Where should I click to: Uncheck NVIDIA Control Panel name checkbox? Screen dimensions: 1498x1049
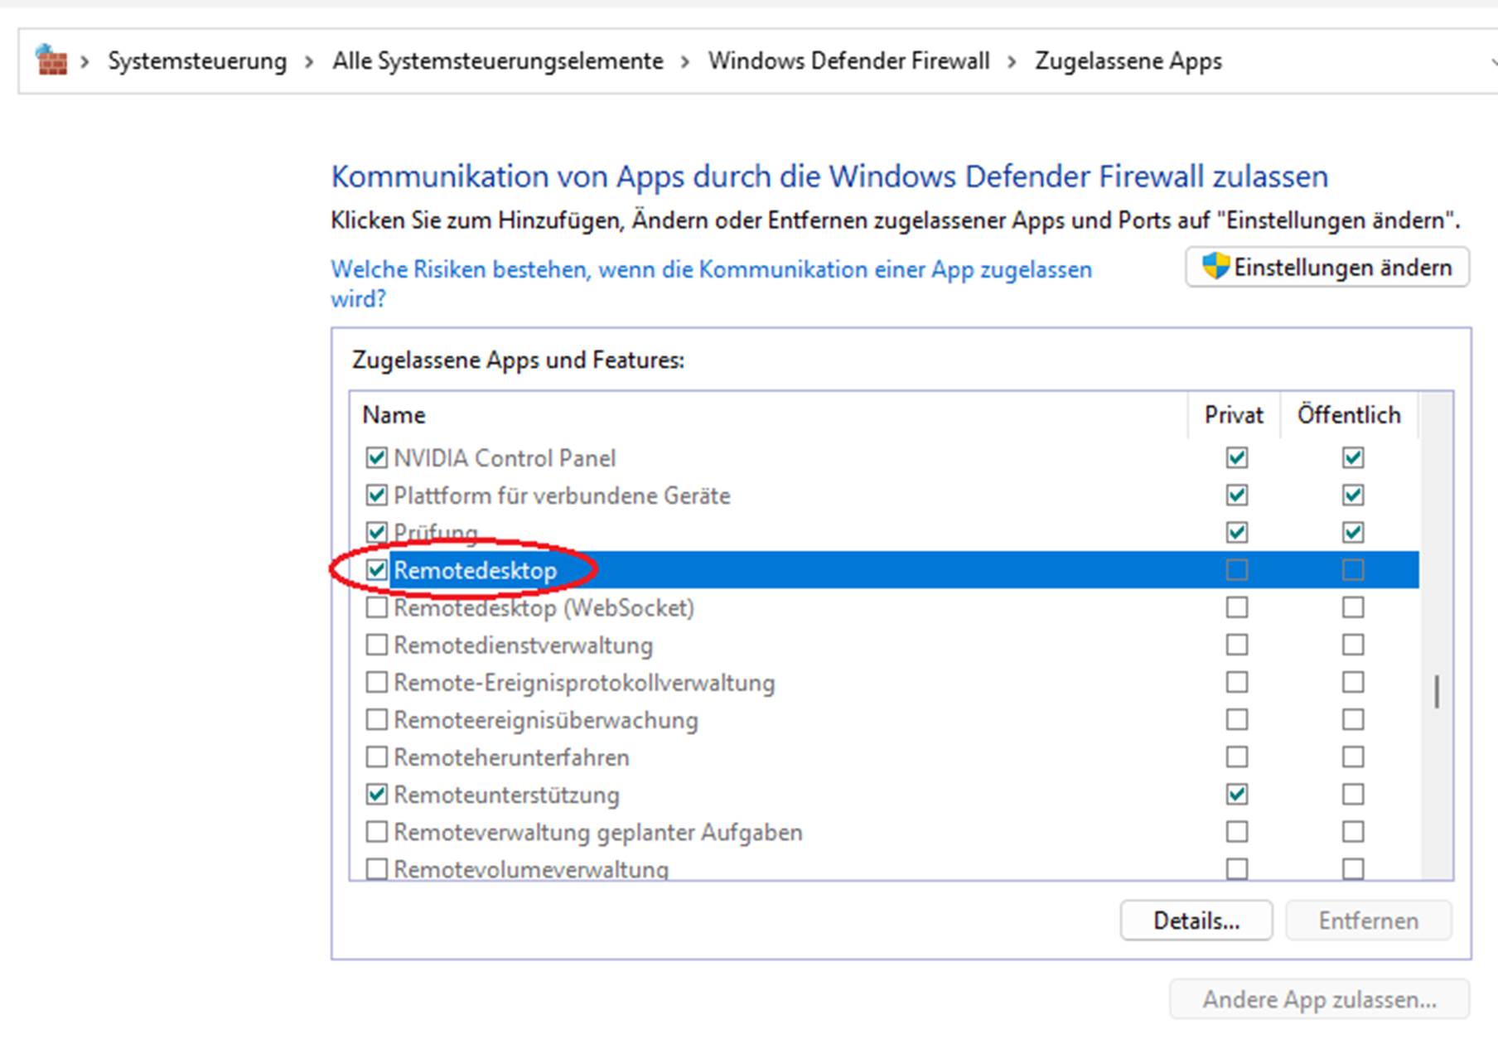pos(377,457)
